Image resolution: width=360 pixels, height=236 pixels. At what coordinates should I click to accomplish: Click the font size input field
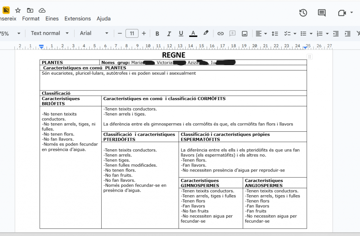[x=132, y=33]
